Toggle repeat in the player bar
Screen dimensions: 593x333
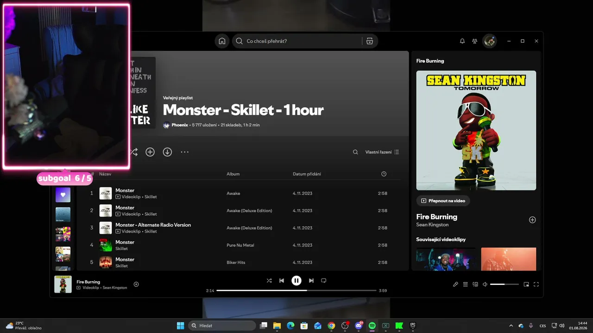(324, 281)
